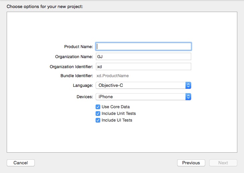Uncheck the Include UI Tests option
The height and width of the screenshot is (173, 244).
pos(98,120)
